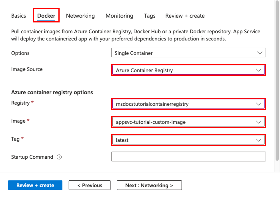Screen dimensions: 280x198
Task: Switch to the Tags tab
Action: tap(150, 16)
